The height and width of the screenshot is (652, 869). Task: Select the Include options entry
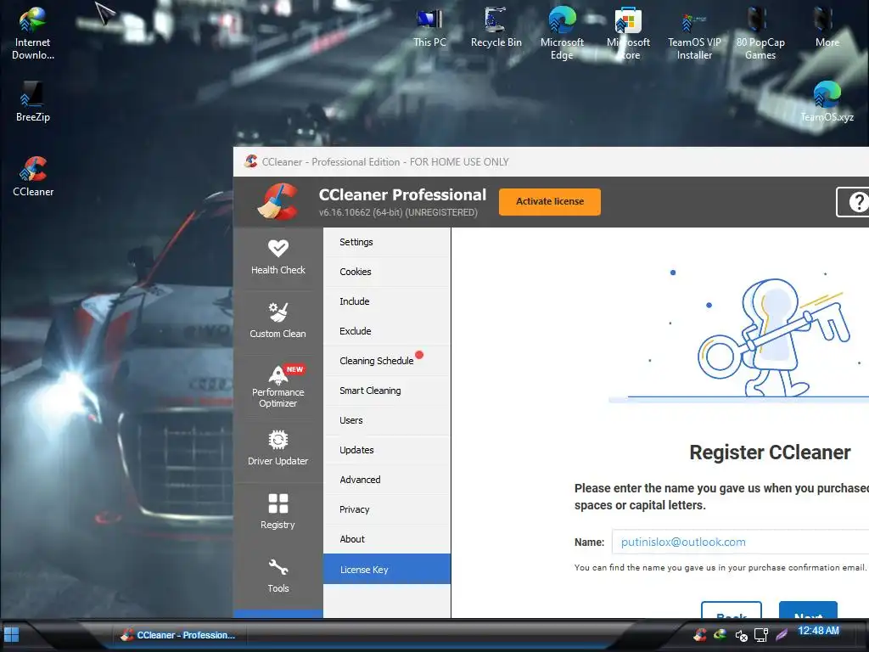click(387, 301)
